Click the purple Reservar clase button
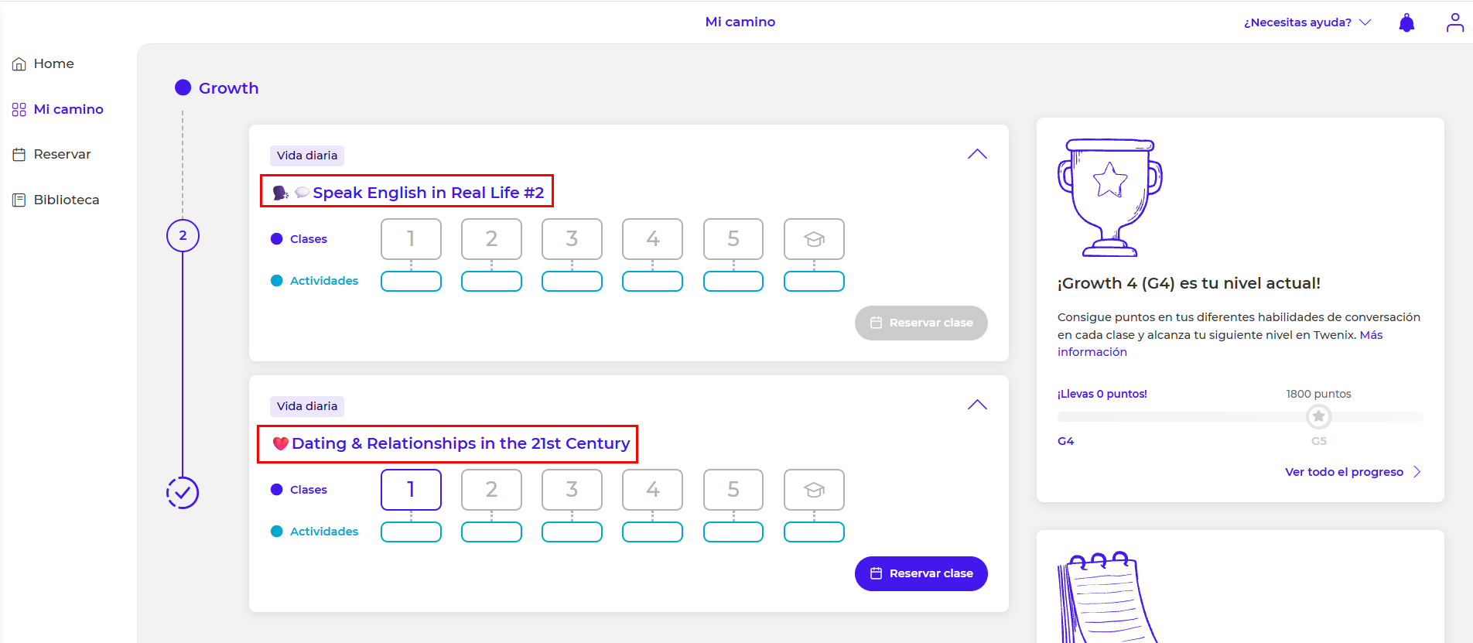Viewport: 1473px width, 643px height. 921,573
